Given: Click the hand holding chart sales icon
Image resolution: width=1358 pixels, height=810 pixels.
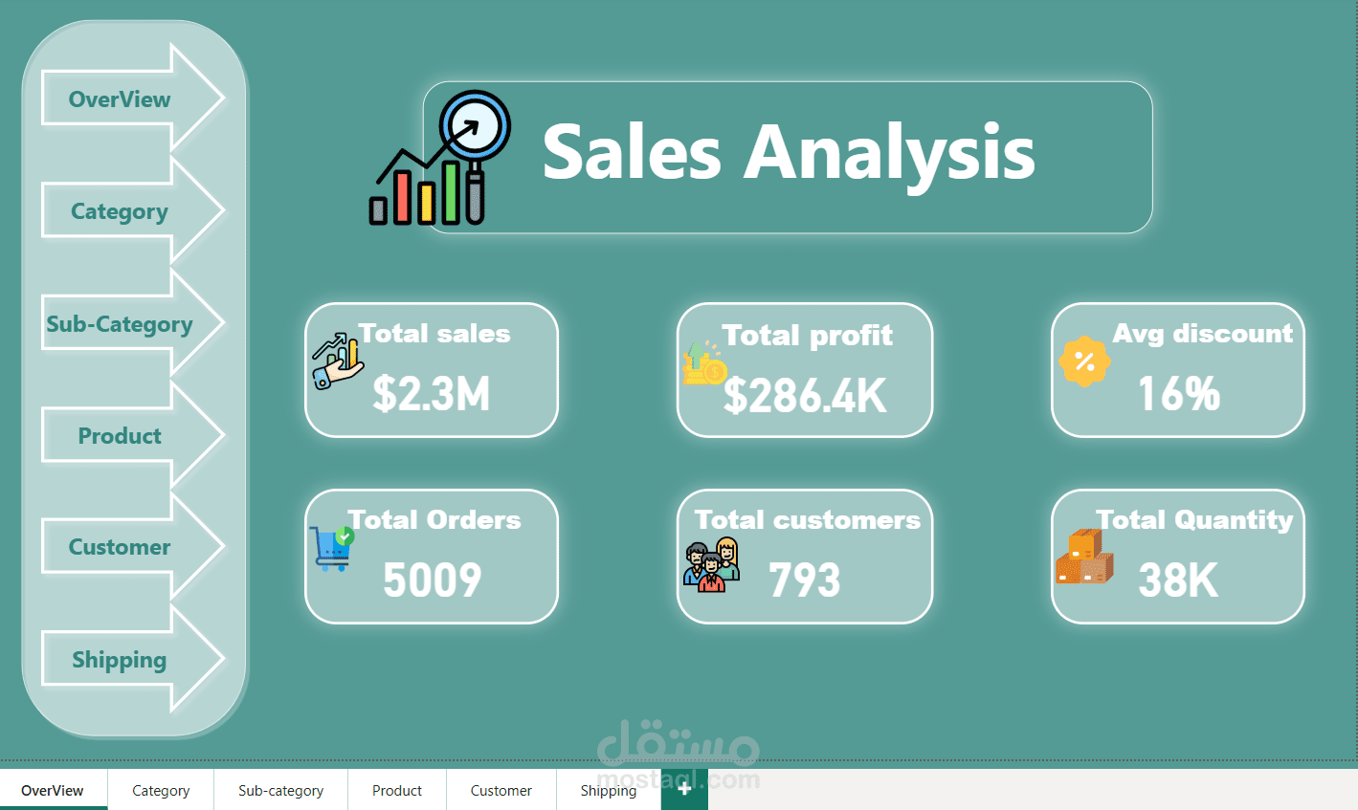Looking at the screenshot, I should pyautogui.click(x=337, y=361).
